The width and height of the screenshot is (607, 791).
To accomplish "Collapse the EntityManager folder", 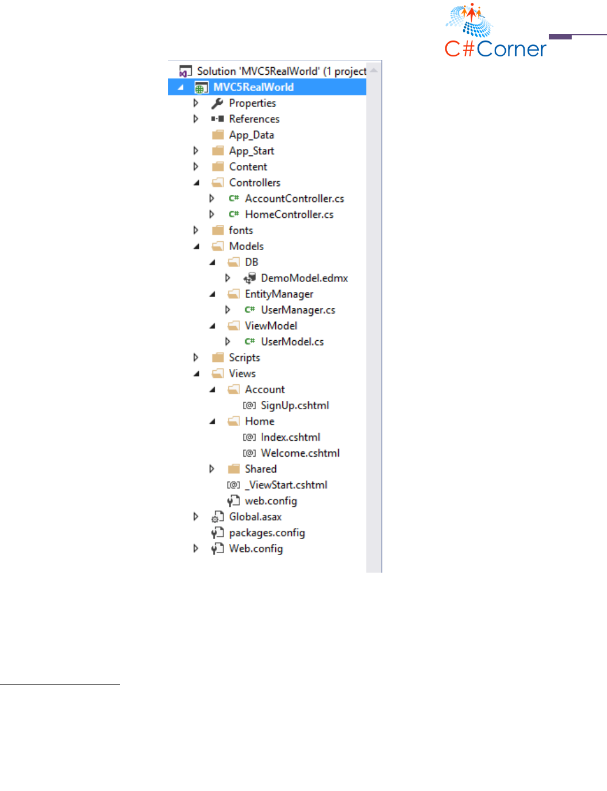I will tap(212, 294).
